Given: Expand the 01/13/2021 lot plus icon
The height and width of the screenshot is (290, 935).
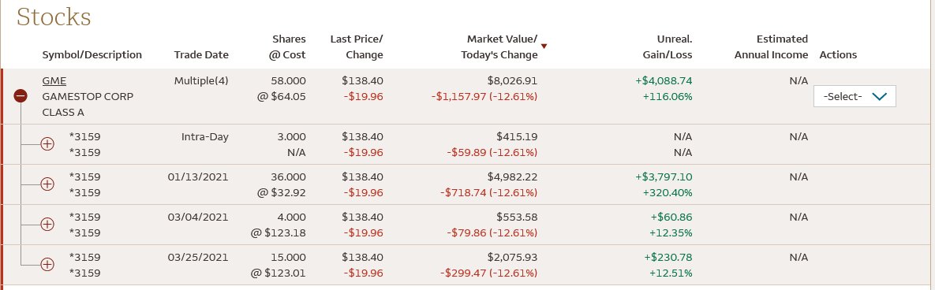Looking at the screenshot, I should (47, 184).
